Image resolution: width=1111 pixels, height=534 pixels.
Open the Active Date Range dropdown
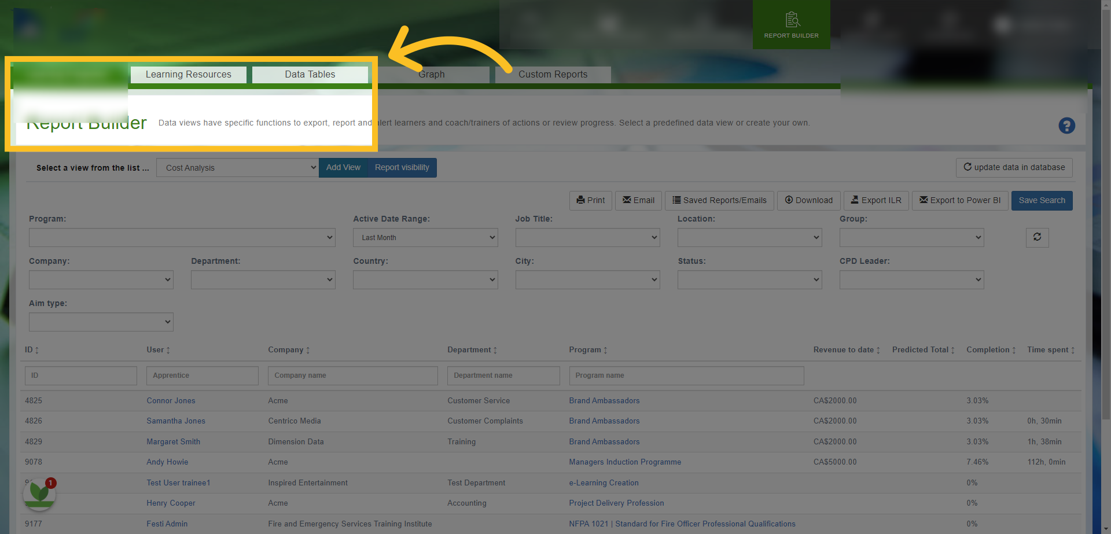pyautogui.click(x=425, y=237)
